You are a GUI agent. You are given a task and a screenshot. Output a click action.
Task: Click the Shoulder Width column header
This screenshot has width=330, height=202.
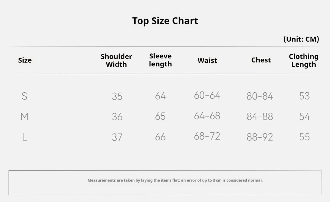click(x=116, y=60)
